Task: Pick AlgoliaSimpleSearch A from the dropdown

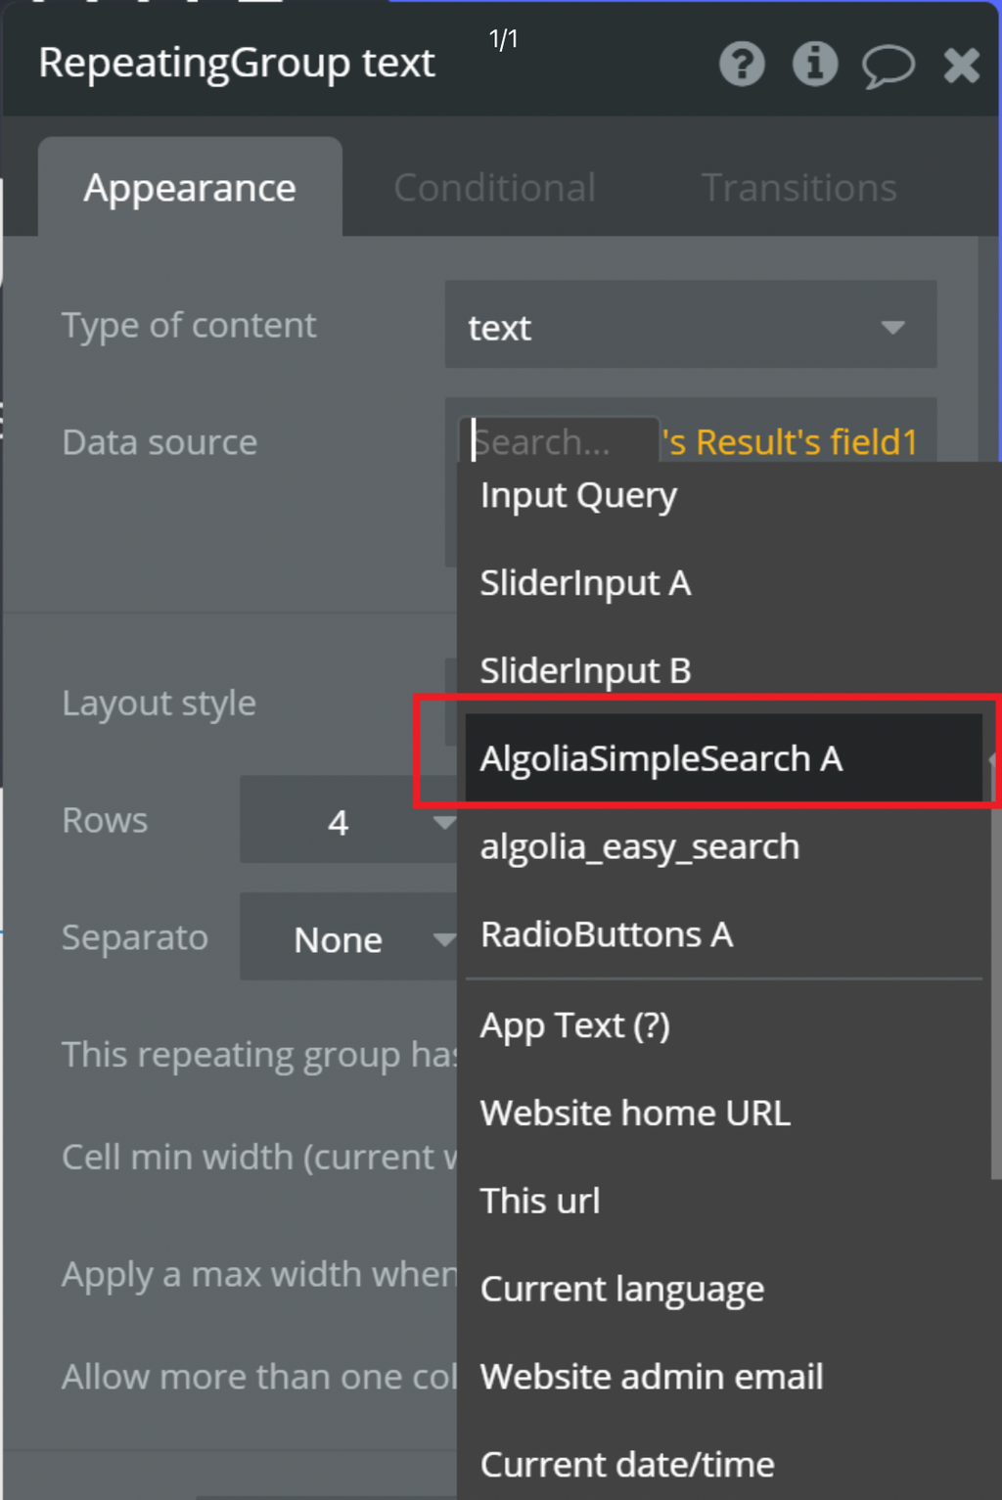Action: pos(660,759)
